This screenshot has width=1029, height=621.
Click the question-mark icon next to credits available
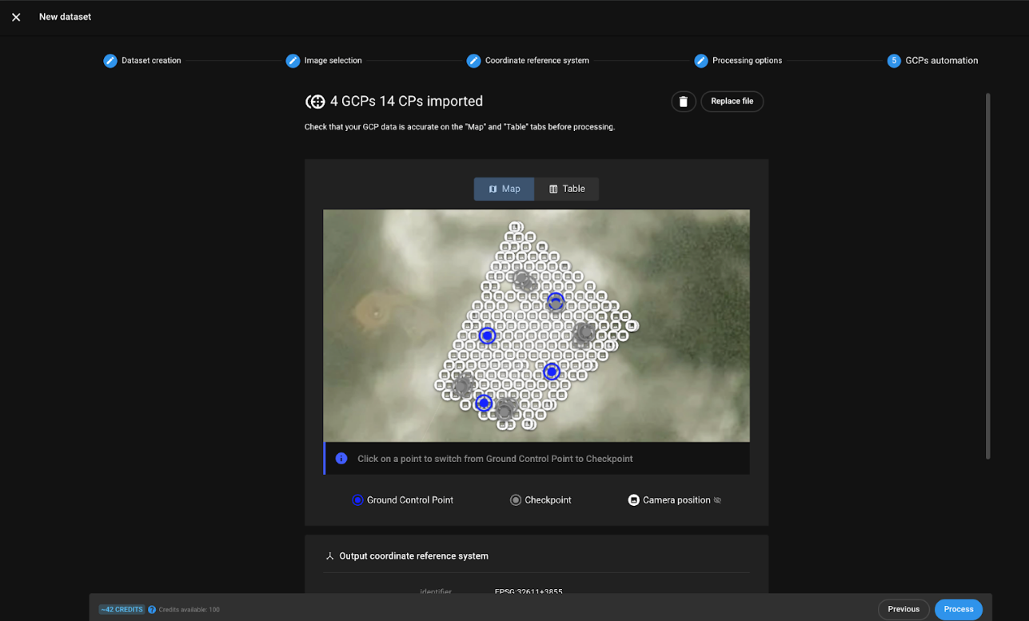[x=153, y=609]
